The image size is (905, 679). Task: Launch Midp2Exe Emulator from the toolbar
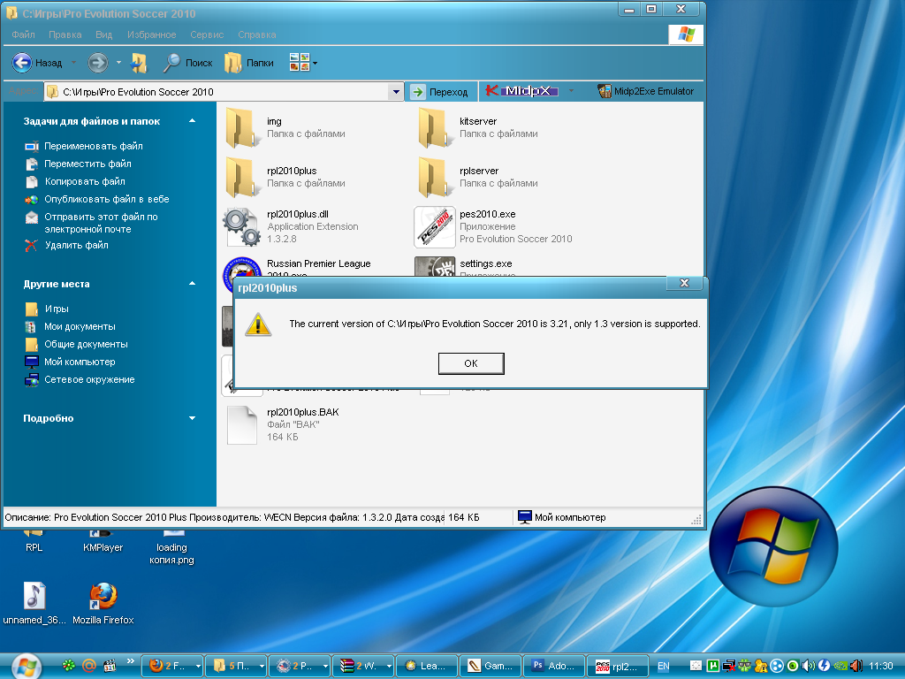pos(645,91)
